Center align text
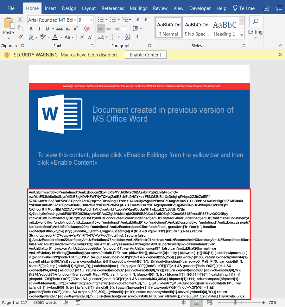 pos(109,29)
